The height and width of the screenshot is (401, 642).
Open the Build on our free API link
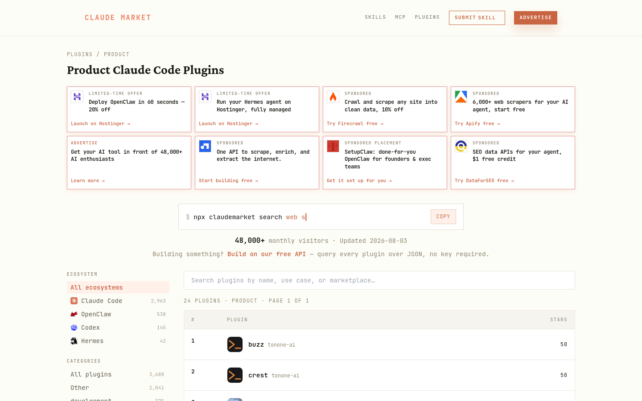[x=267, y=254]
